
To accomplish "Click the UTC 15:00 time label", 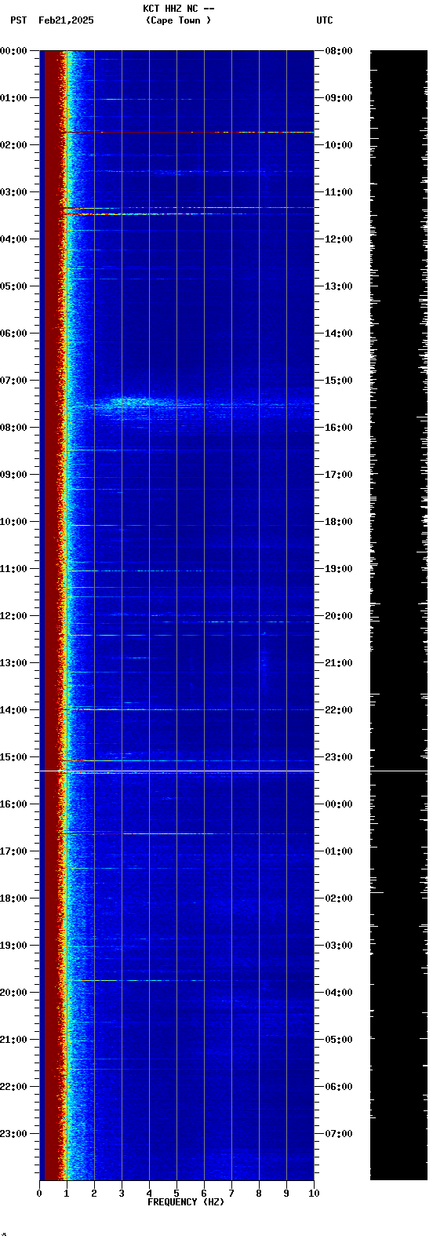I will pyautogui.click(x=338, y=381).
